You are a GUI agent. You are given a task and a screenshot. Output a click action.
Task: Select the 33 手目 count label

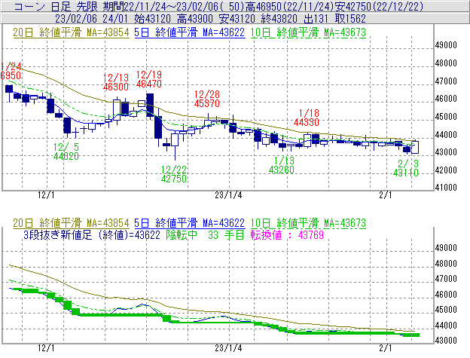coord(226,234)
